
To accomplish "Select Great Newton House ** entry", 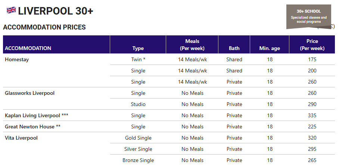I will [x=32, y=127].
